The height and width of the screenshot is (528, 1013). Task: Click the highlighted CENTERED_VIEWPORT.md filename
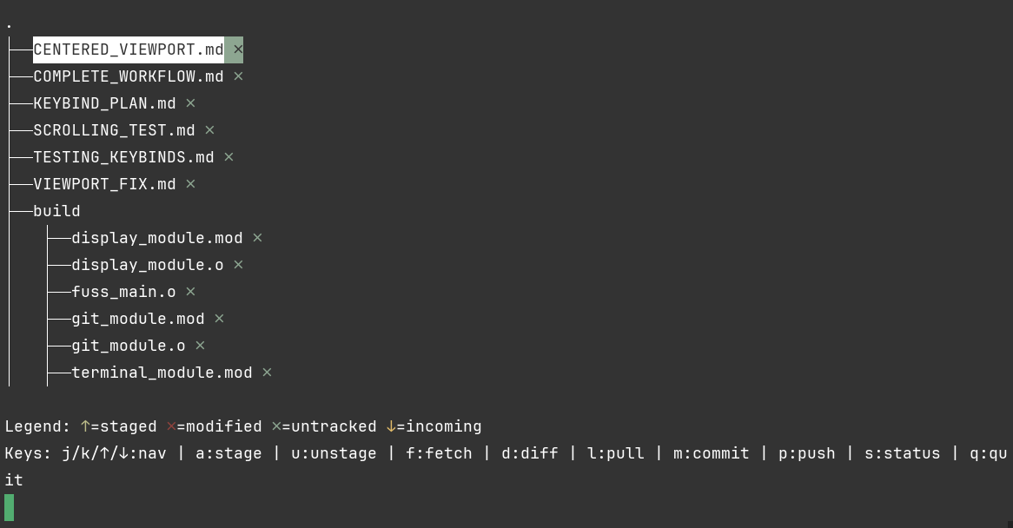[129, 49]
